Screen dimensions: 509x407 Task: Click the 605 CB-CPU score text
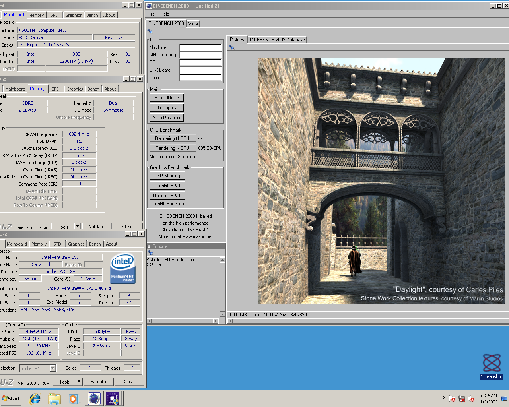tap(210, 148)
